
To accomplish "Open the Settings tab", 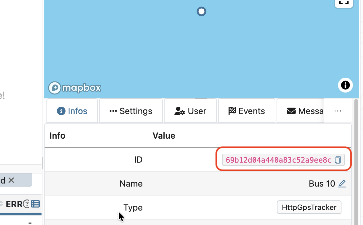I will tap(131, 111).
